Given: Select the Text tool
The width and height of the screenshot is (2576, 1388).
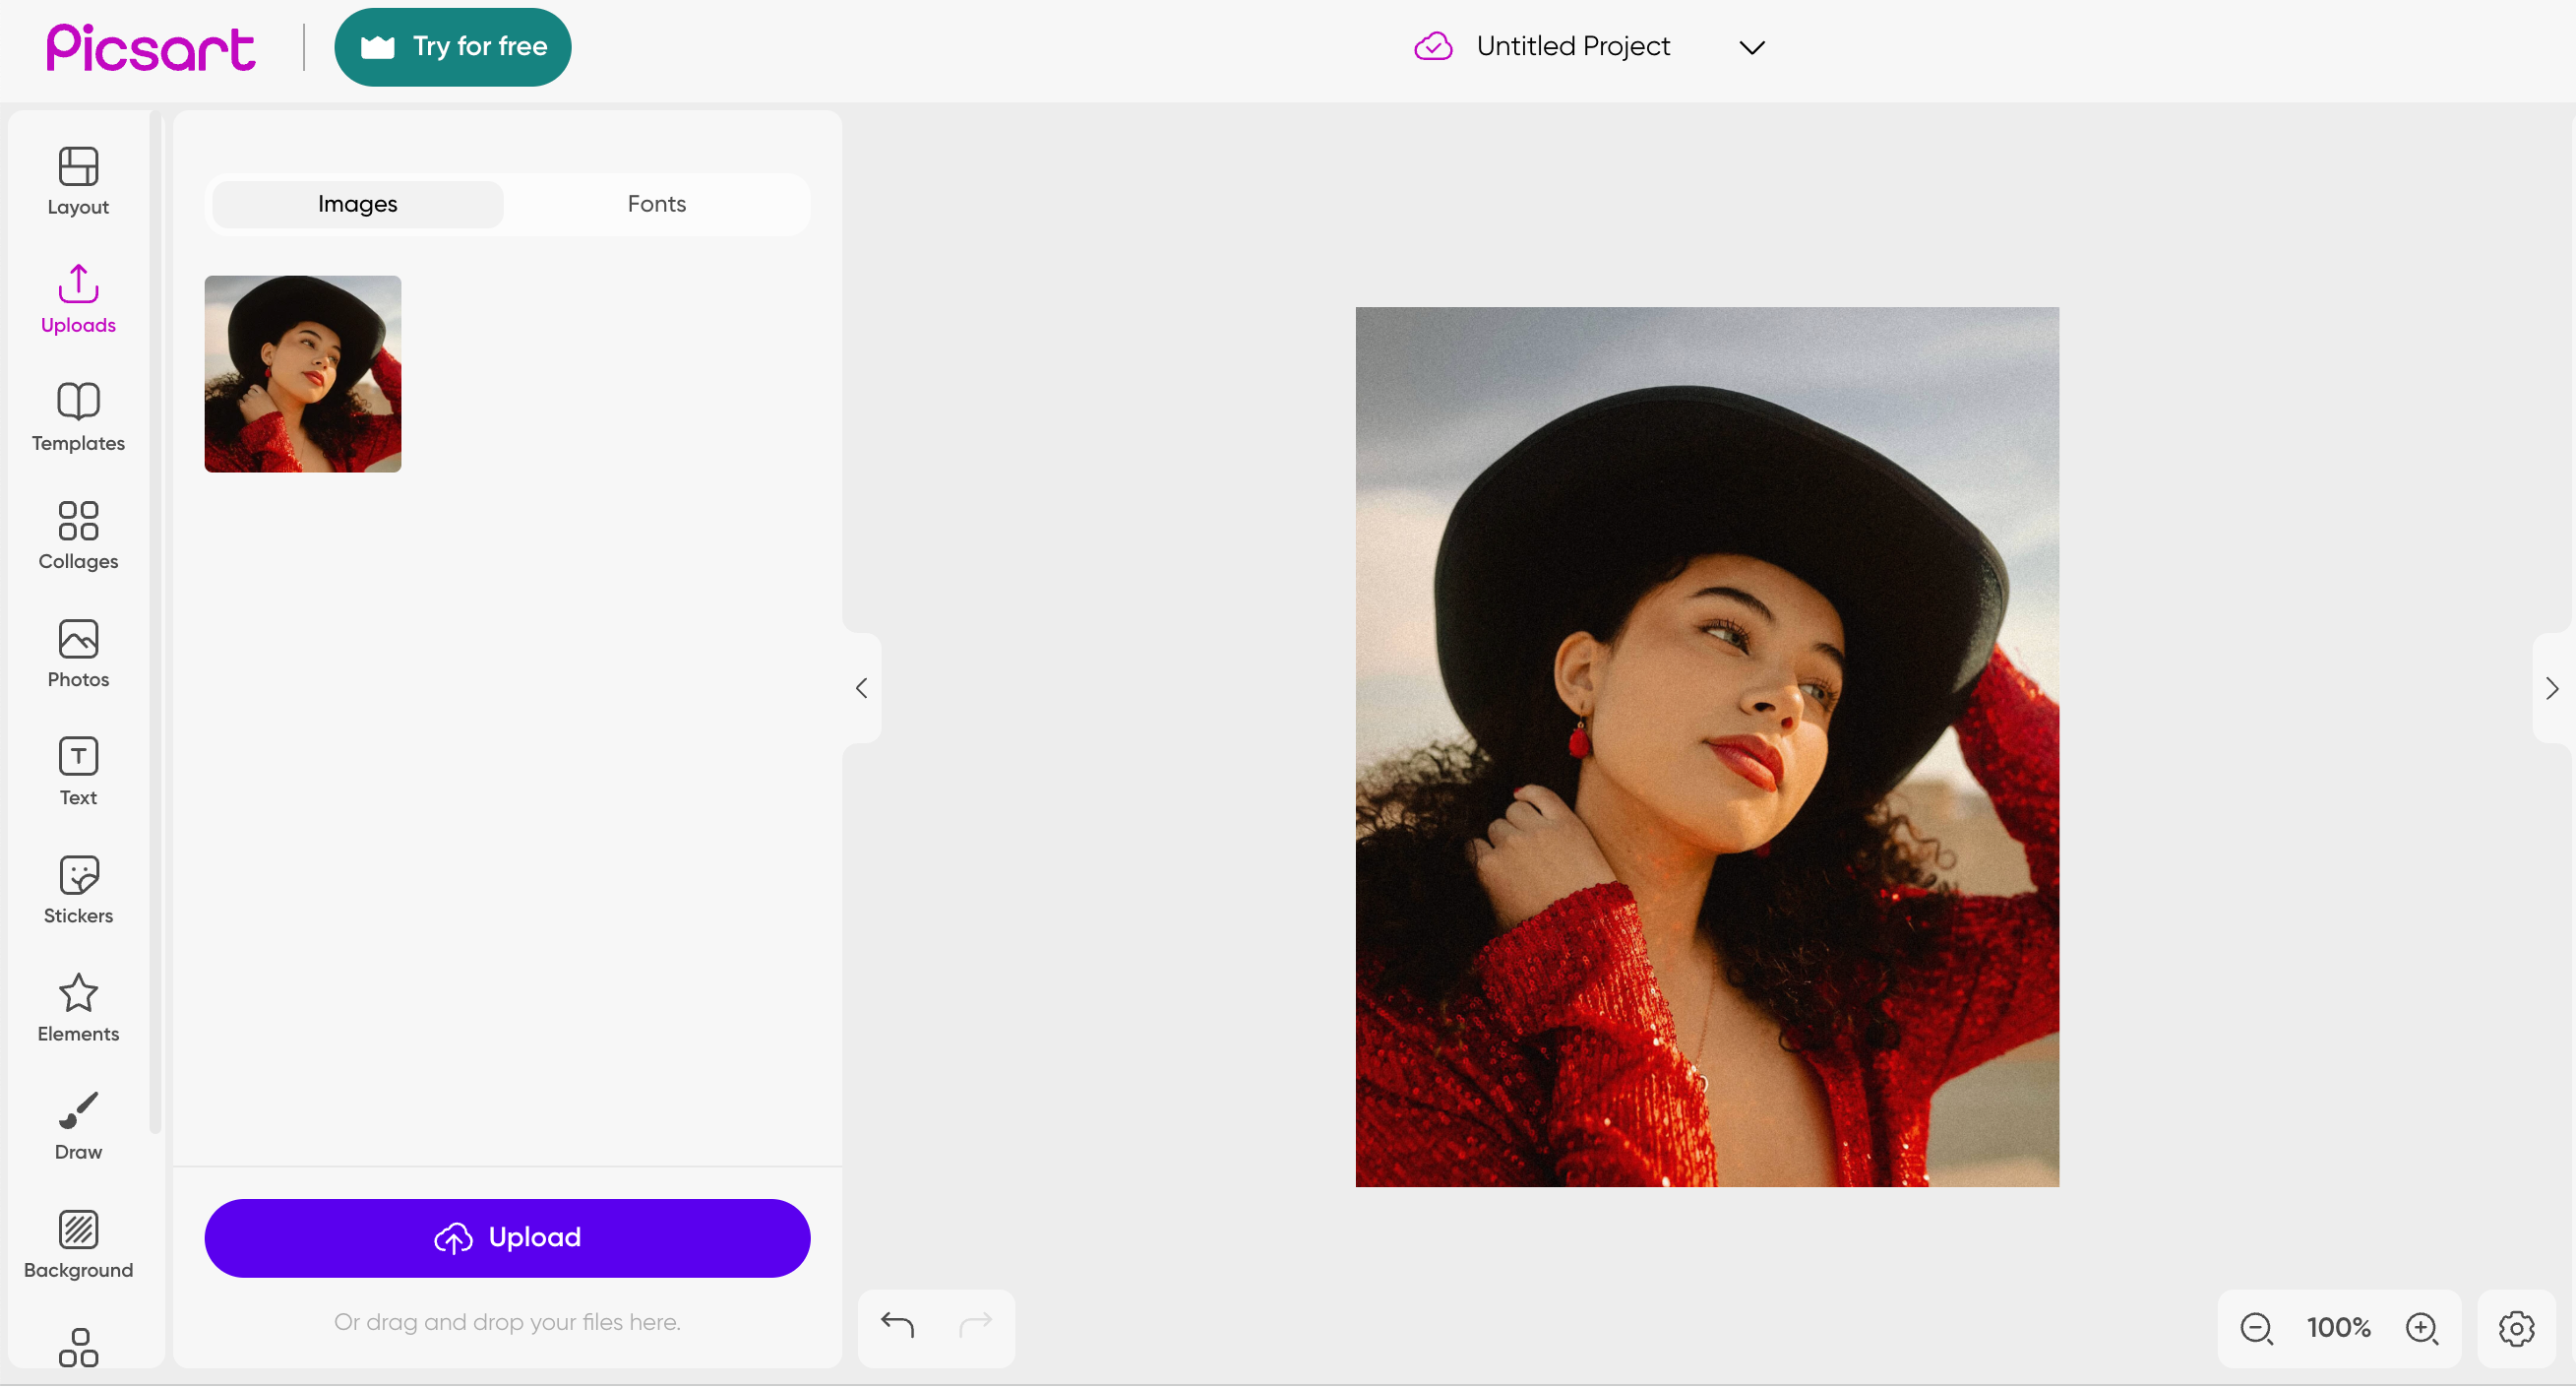Looking at the screenshot, I should [78, 772].
